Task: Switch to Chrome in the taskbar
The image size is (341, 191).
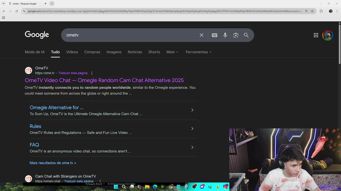Action: (x=170, y=187)
